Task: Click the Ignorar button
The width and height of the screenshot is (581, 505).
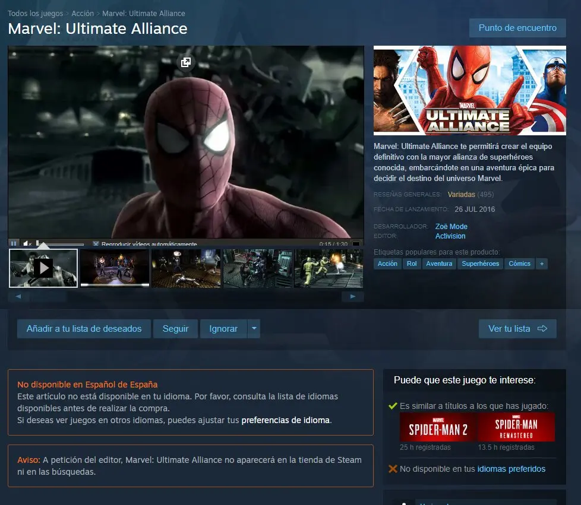Action: tap(223, 329)
